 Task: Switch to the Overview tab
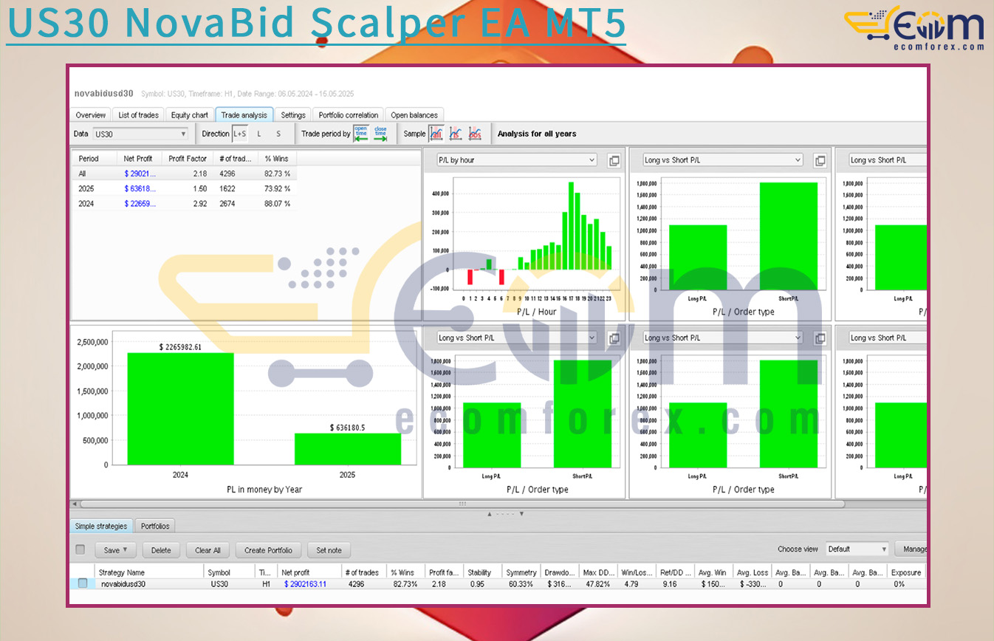coord(91,115)
